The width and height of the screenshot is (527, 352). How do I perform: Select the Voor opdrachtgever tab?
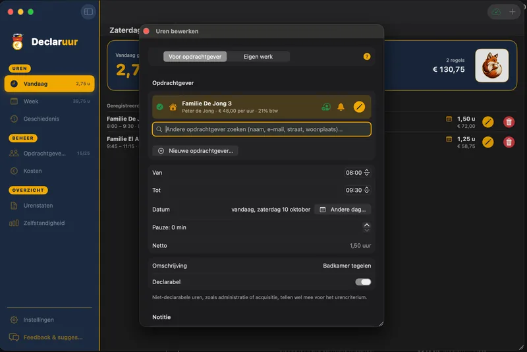195,57
